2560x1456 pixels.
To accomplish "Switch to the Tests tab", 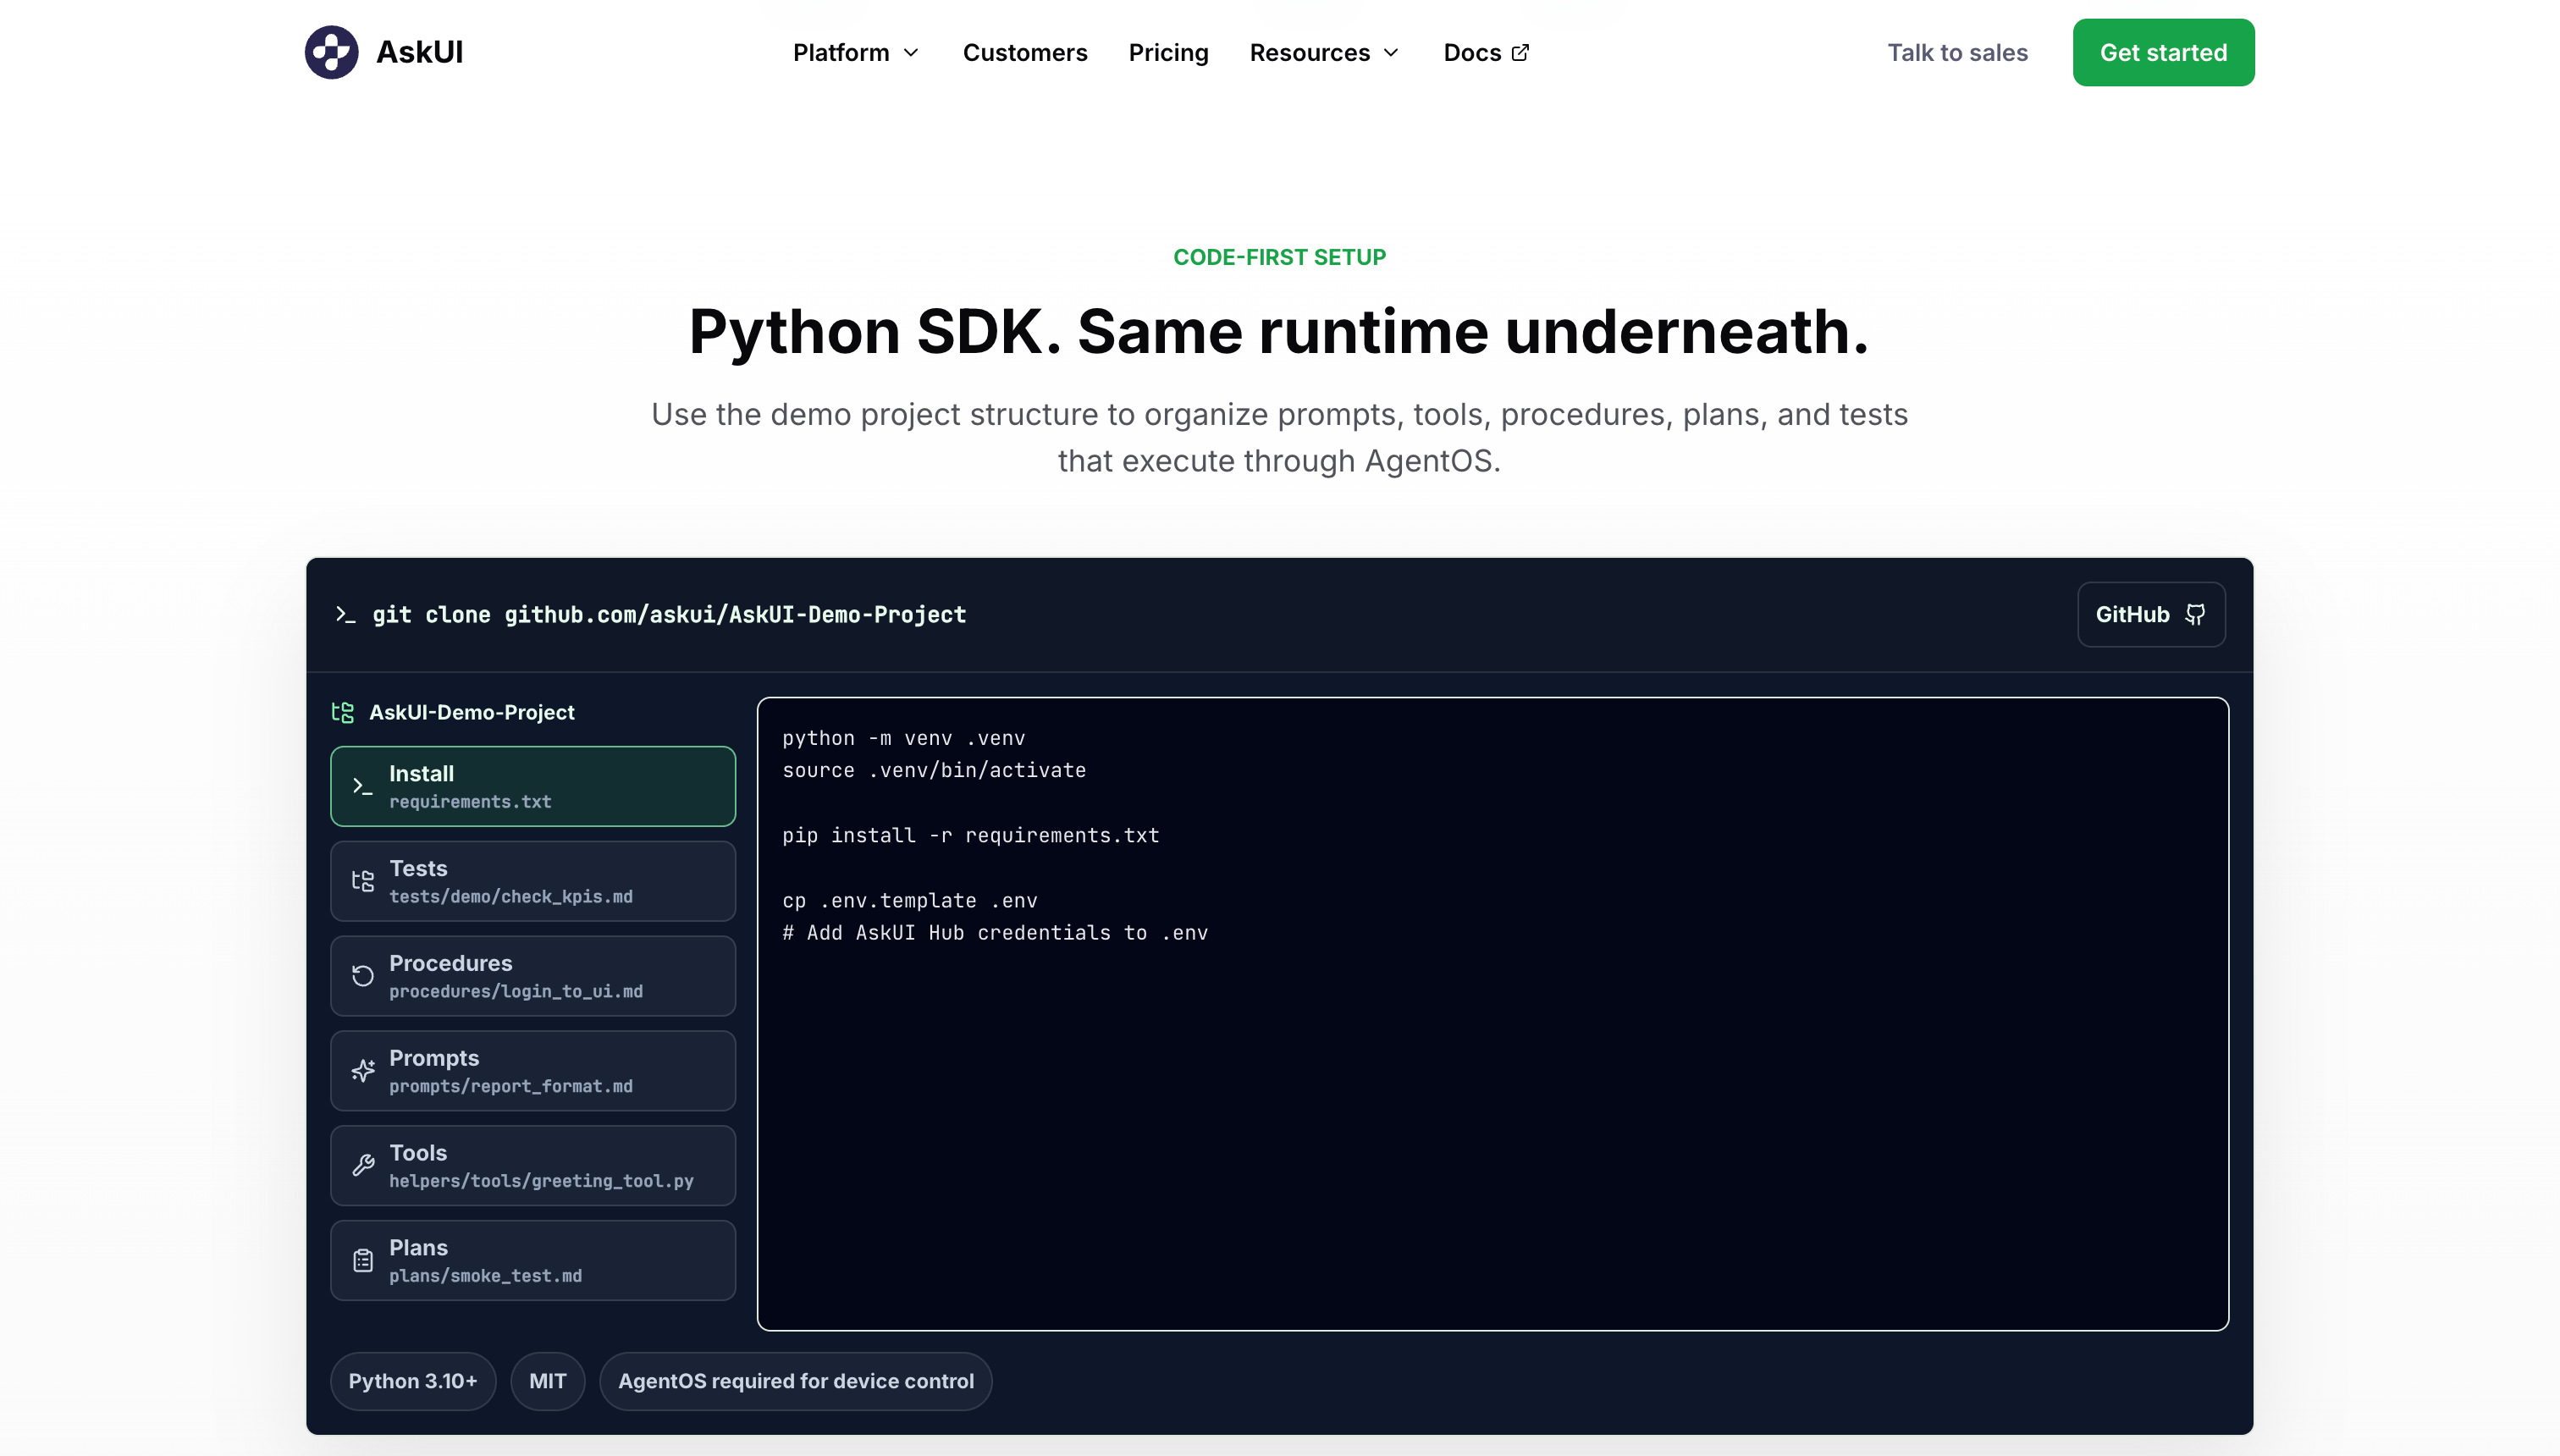I will 533,881.
